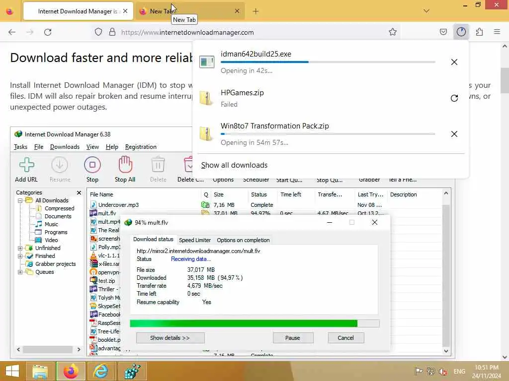Open the list all tabs dropdown arrow
Screen dimensions: 509x381
(426, 11)
